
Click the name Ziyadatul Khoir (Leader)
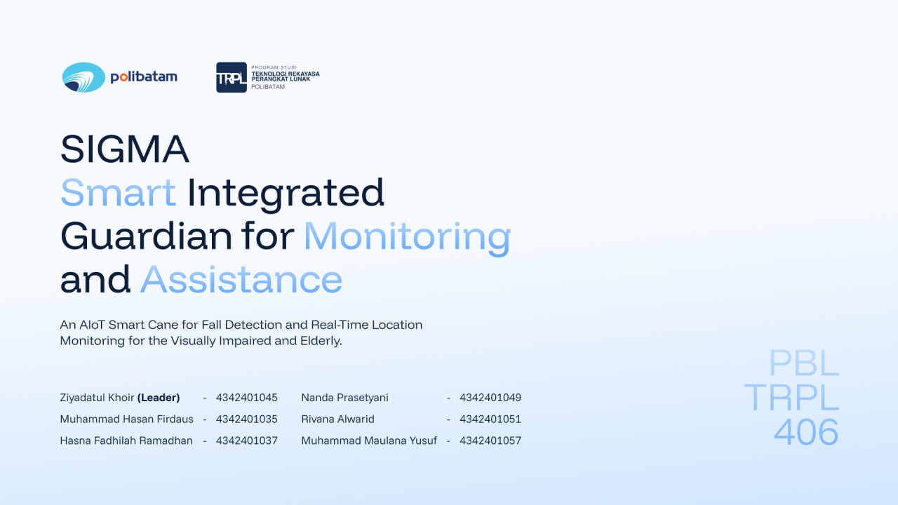pos(120,398)
